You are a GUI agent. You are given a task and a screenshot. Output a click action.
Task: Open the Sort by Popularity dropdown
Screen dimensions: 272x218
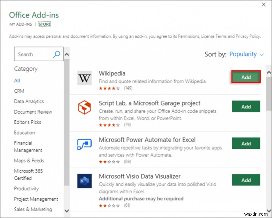click(x=246, y=54)
